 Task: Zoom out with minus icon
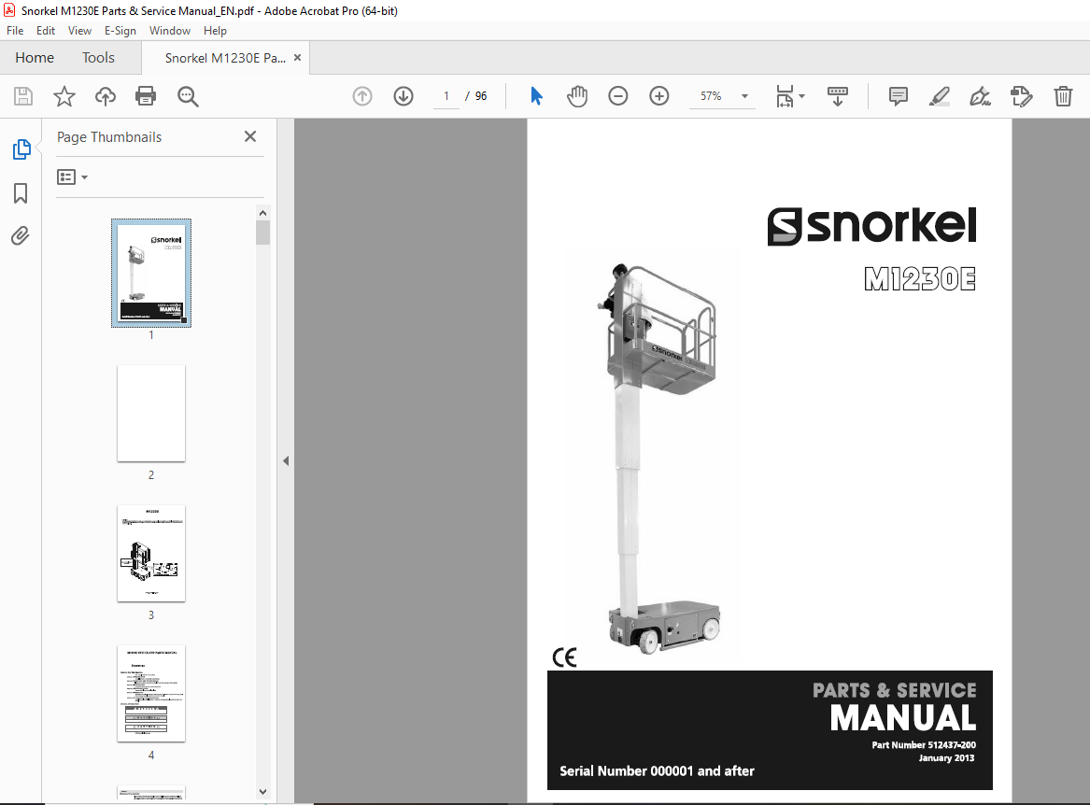618,96
